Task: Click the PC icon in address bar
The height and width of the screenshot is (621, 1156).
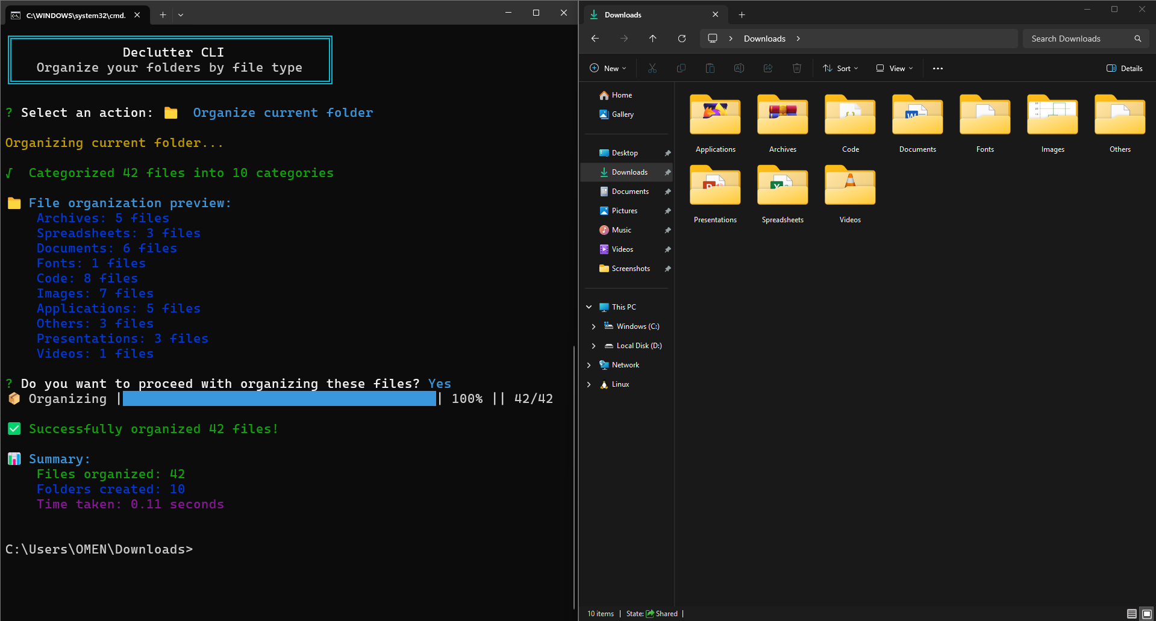Action: tap(713, 39)
